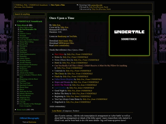
Task: Select track 31 Drift into the Sun
Action: (26, 92)
